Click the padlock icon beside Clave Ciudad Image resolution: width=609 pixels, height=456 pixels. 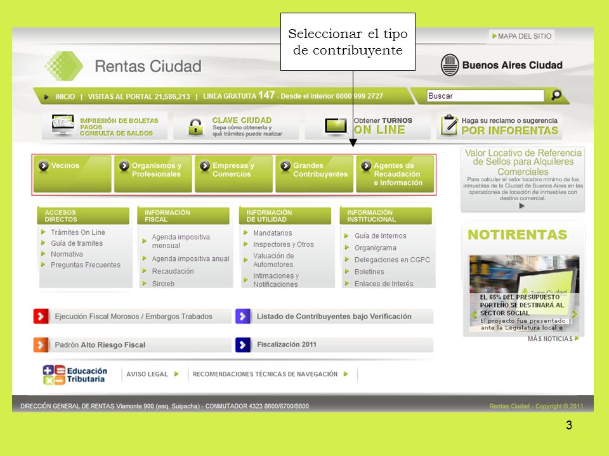(195, 127)
